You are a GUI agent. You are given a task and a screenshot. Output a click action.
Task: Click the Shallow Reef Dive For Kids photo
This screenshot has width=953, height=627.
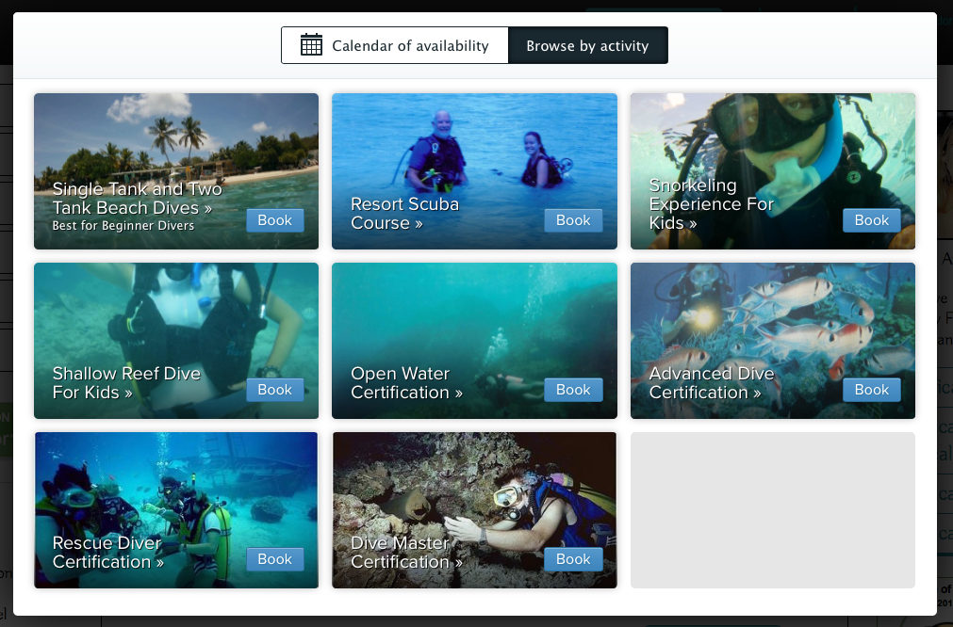coord(175,311)
